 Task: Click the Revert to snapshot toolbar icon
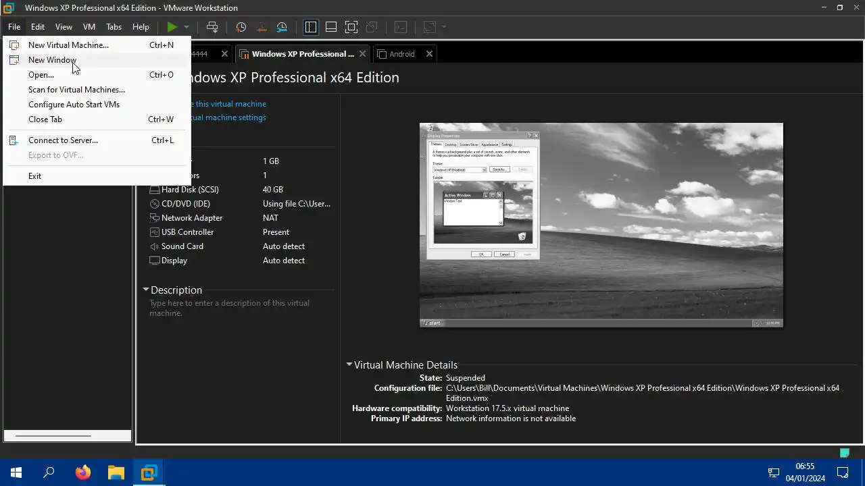point(262,27)
